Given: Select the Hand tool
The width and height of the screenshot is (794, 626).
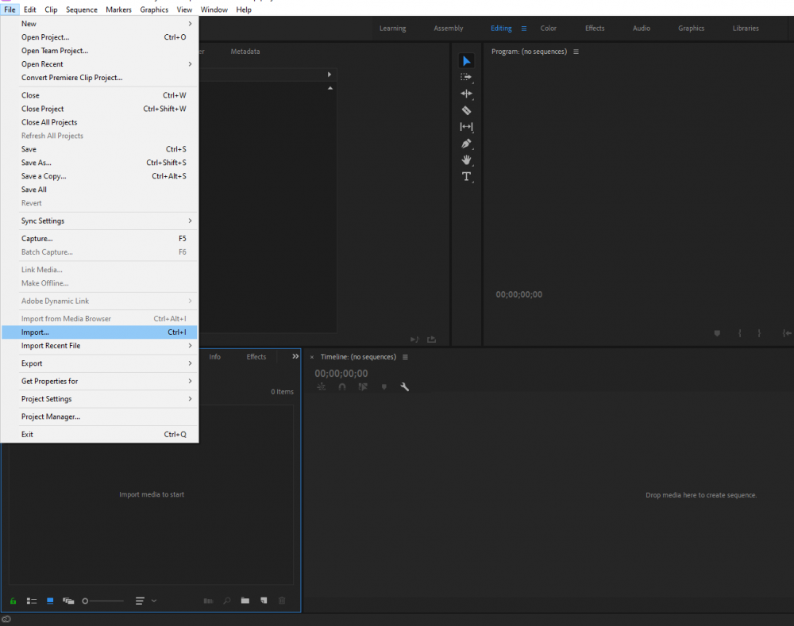Looking at the screenshot, I should 466,160.
